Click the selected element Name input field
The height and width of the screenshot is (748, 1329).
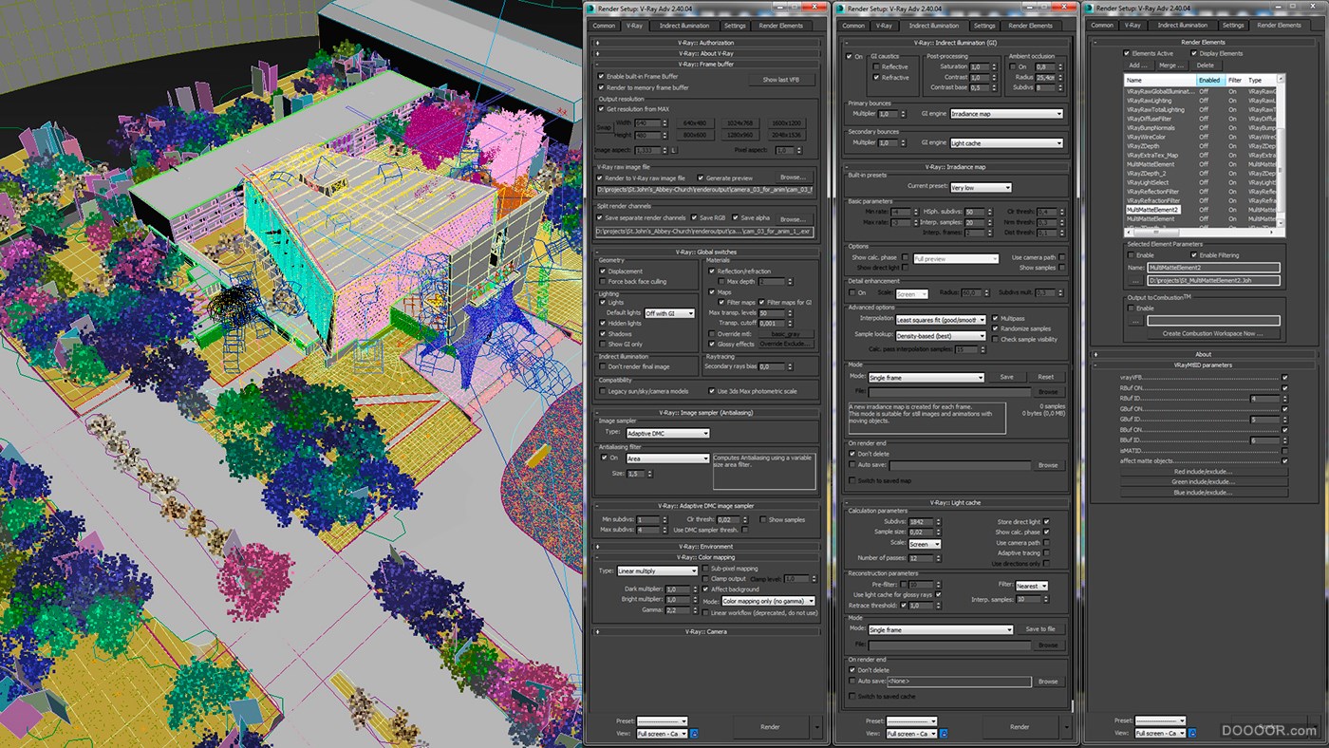[x=1214, y=268]
